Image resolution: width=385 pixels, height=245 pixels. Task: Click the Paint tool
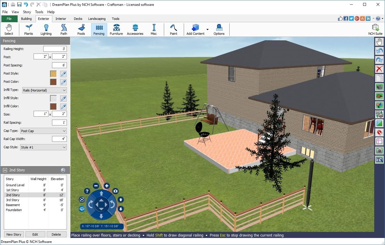point(174,30)
